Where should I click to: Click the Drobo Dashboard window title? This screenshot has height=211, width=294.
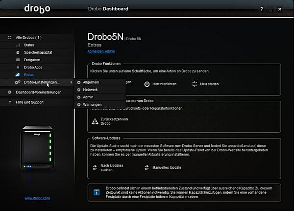click(108, 9)
